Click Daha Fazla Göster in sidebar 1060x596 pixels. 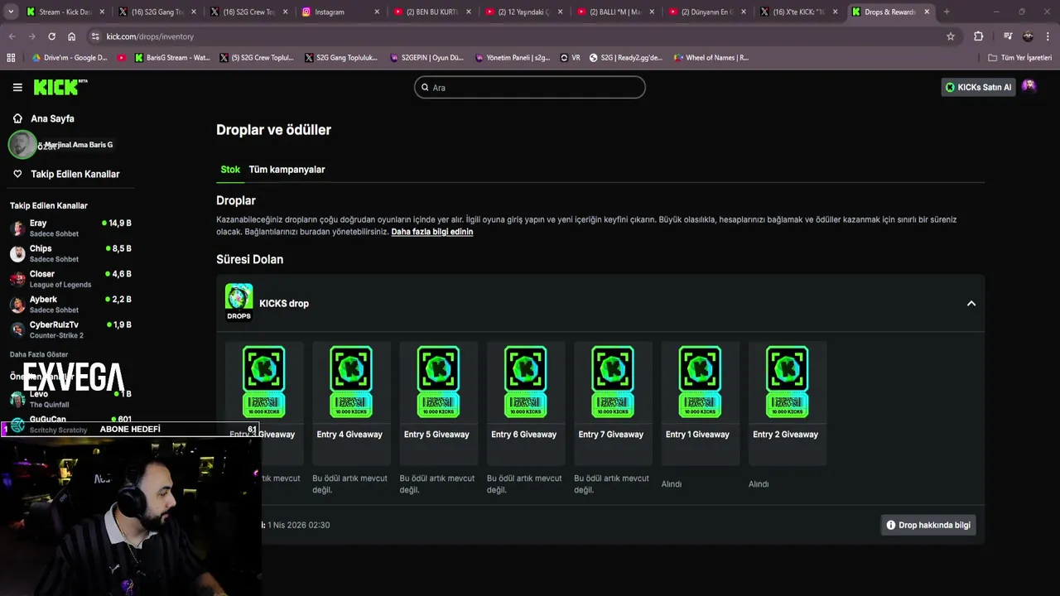(39, 354)
